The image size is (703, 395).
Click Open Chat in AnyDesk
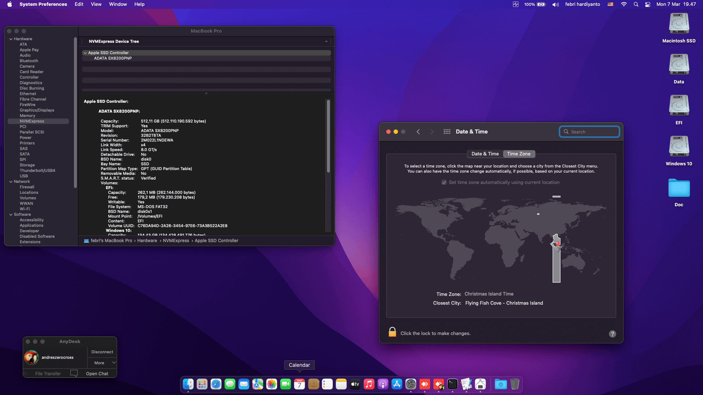97,374
